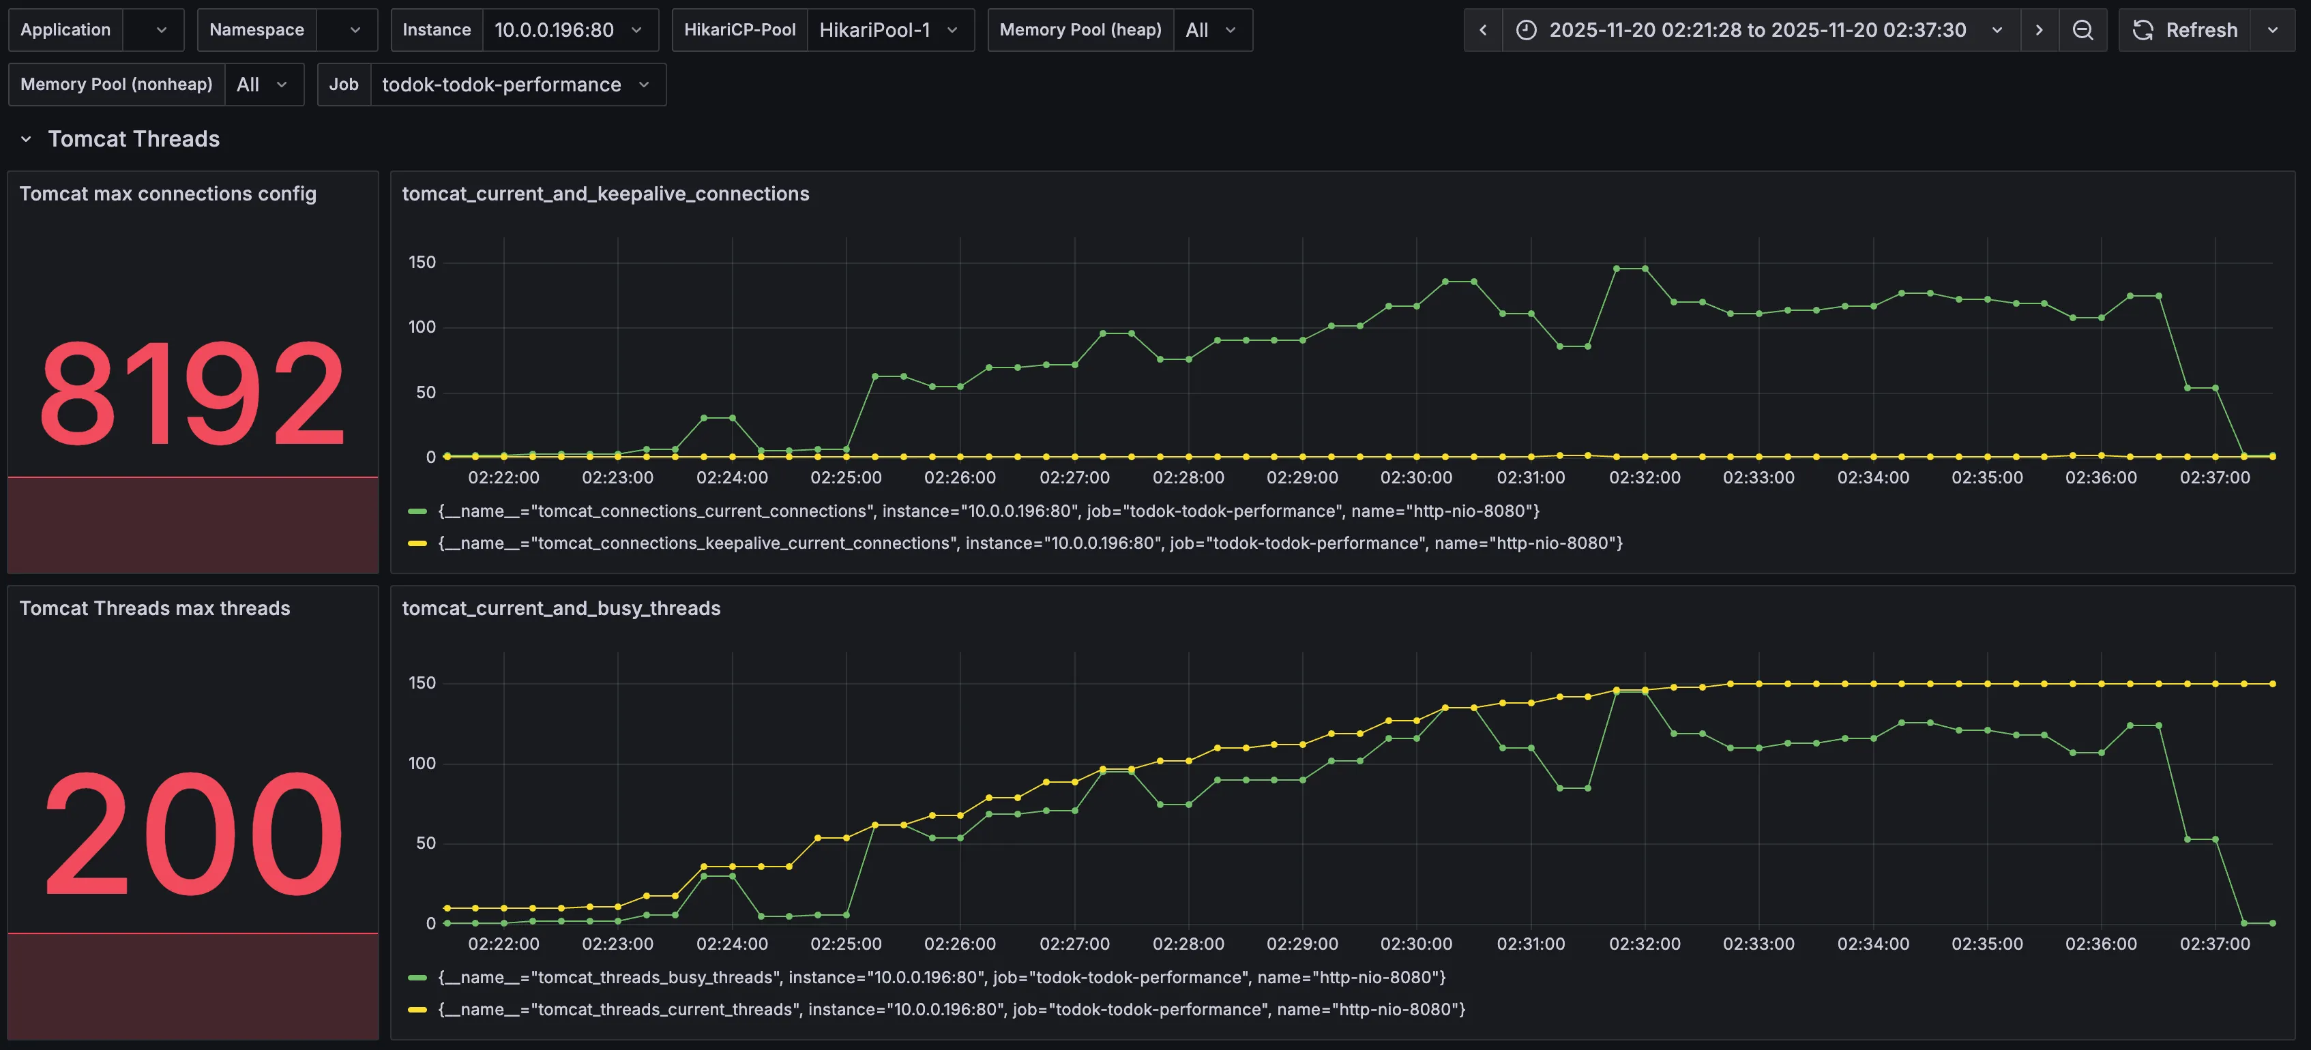The image size is (2311, 1050).
Task: Open Memory Pool (nonheap) All dropdown
Action: pyautogui.click(x=263, y=85)
